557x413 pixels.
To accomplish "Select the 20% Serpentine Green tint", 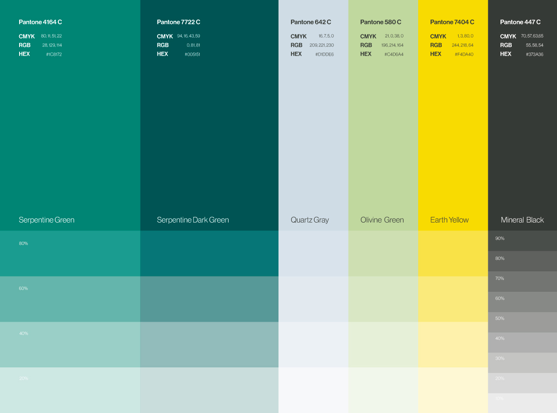I will (x=70, y=390).
